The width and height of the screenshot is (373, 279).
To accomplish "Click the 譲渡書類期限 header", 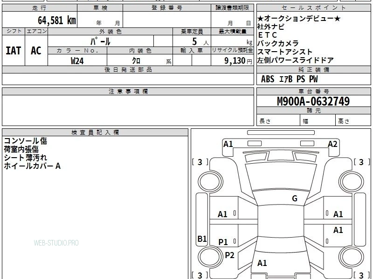I will 232,8.
